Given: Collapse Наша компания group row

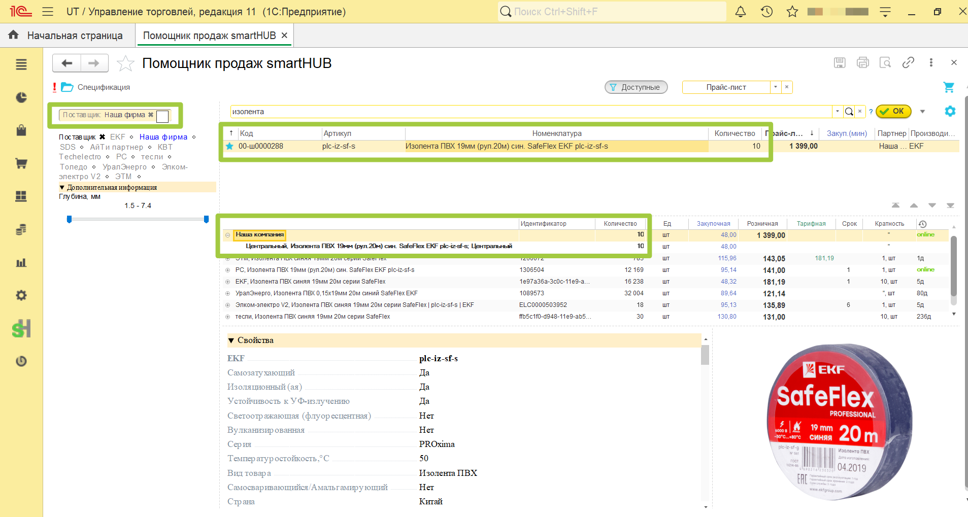Looking at the screenshot, I should (x=227, y=235).
